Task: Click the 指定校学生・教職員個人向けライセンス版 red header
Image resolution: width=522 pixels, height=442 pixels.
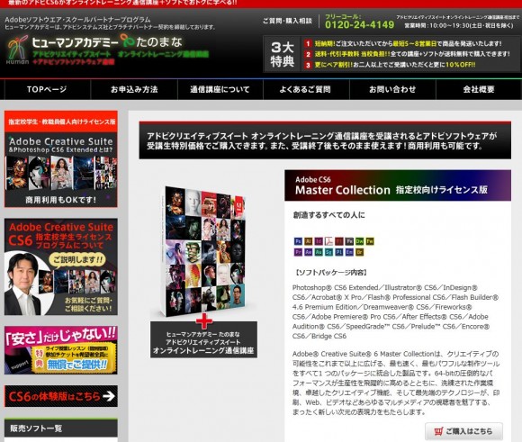Action: point(61,122)
